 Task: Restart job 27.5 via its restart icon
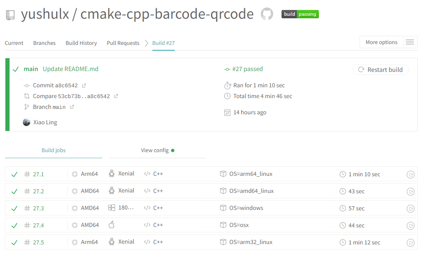410,243
